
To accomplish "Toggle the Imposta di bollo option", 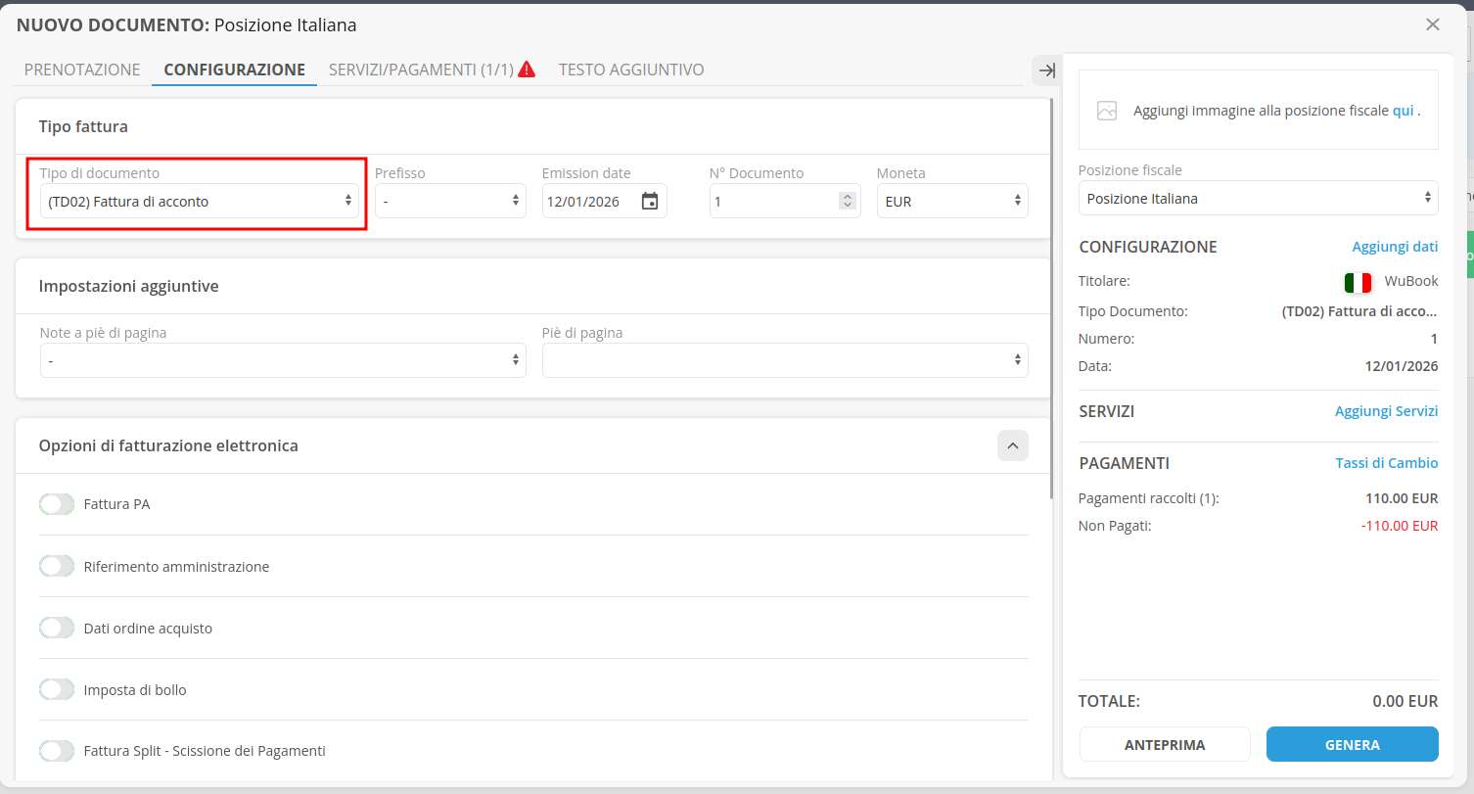I will click(57, 690).
